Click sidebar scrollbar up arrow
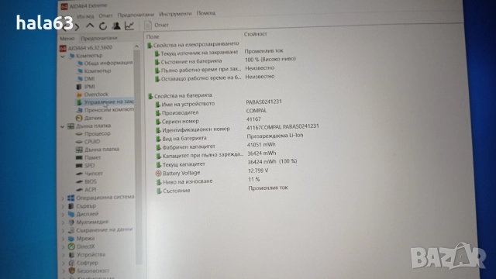 tap(136, 46)
